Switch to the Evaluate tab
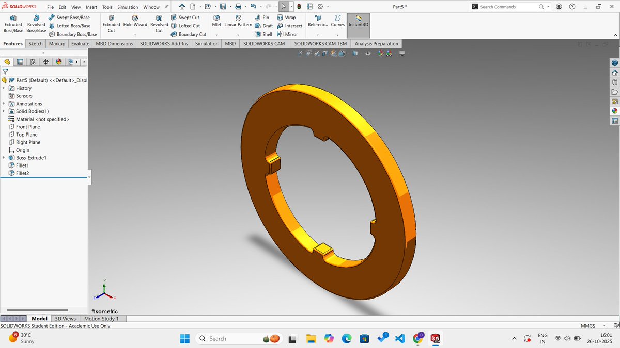 coord(80,44)
